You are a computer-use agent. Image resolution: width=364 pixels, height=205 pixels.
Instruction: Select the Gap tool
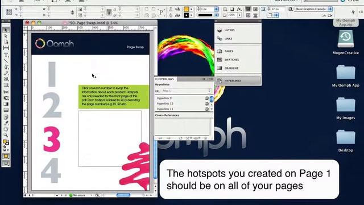[6, 48]
